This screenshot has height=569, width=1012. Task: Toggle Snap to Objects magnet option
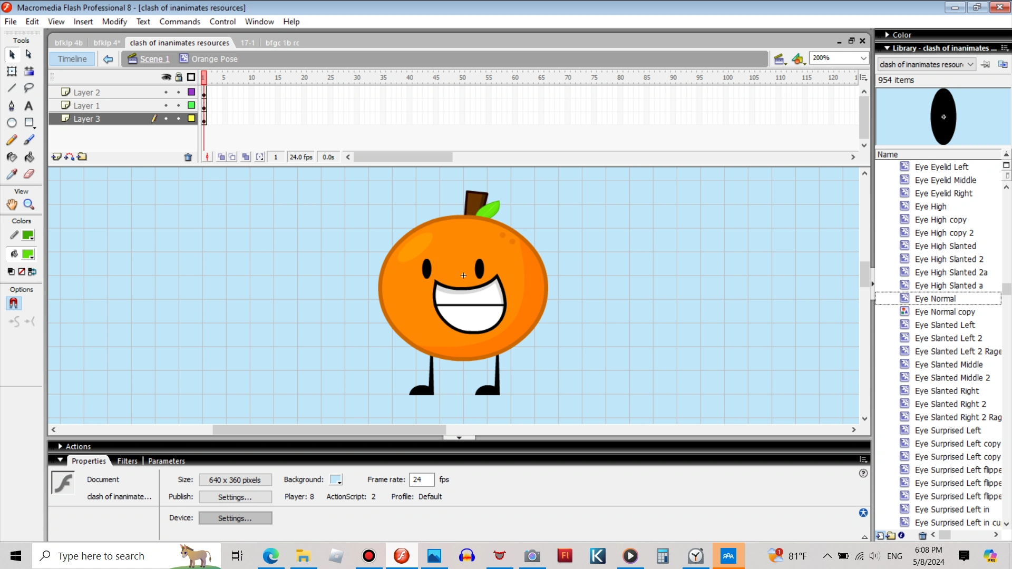click(13, 303)
